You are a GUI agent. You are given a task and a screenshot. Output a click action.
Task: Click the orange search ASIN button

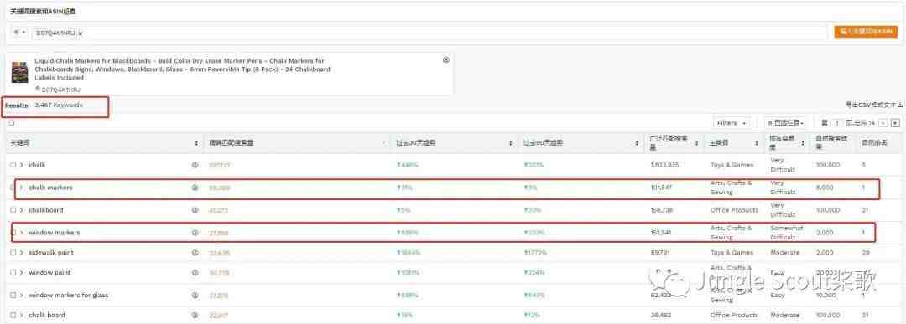[866, 32]
